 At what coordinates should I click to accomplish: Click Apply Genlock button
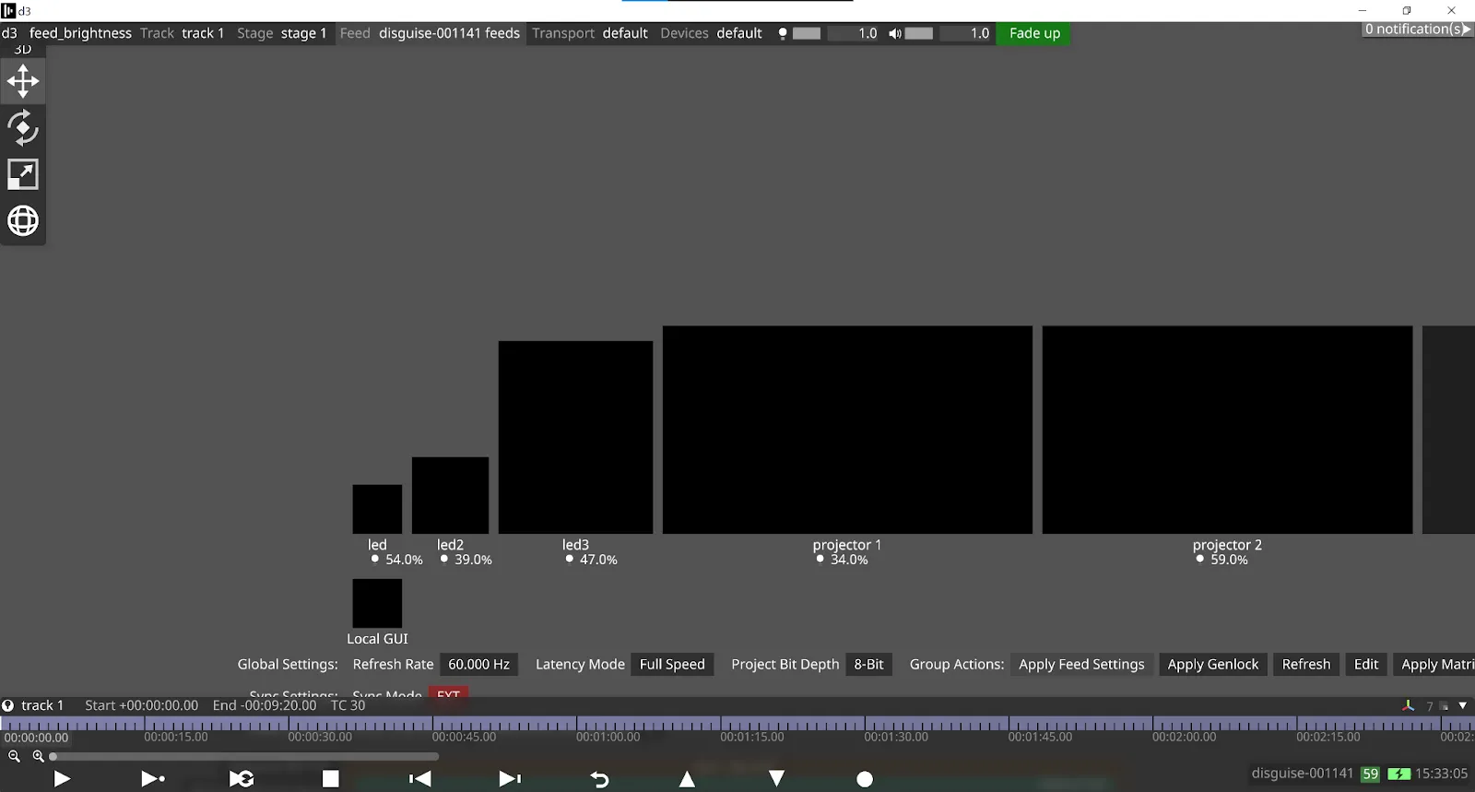tap(1212, 665)
